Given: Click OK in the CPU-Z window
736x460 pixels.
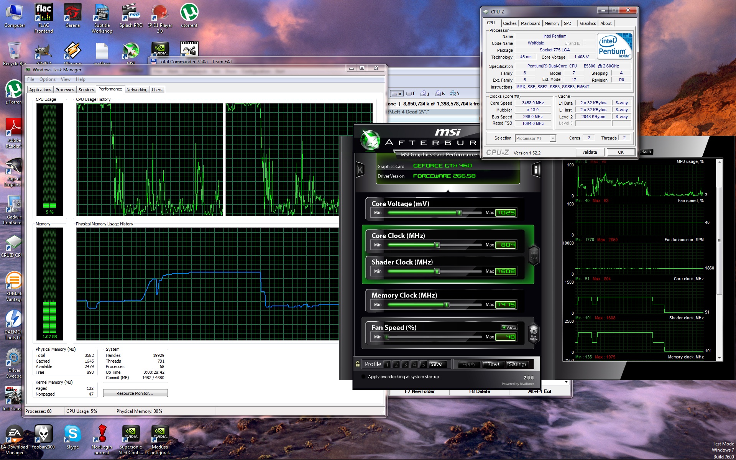Looking at the screenshot, I should (621, 152).
